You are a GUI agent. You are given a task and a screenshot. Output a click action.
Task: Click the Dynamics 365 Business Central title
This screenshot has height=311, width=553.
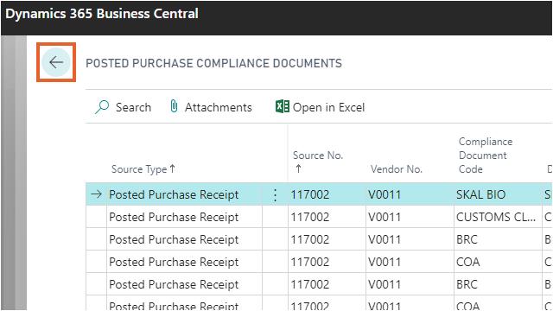[x=102, y=14]
